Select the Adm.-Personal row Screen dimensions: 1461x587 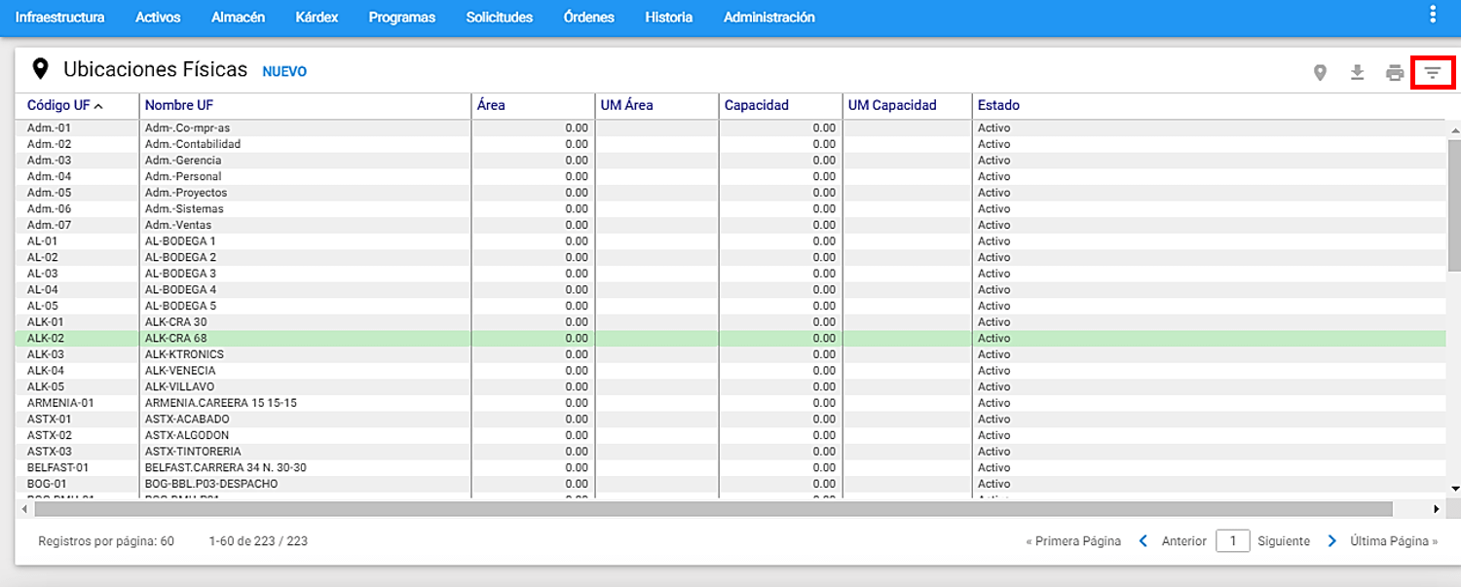click(730, 176)
